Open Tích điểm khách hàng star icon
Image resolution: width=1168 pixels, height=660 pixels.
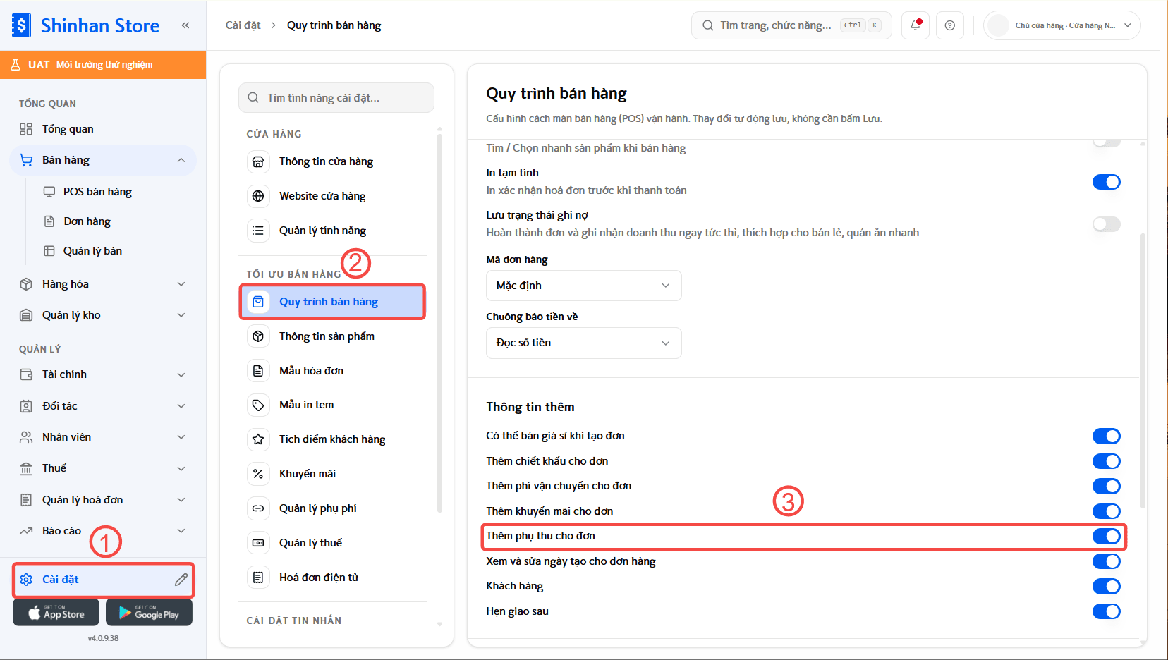tap(258, 439)
